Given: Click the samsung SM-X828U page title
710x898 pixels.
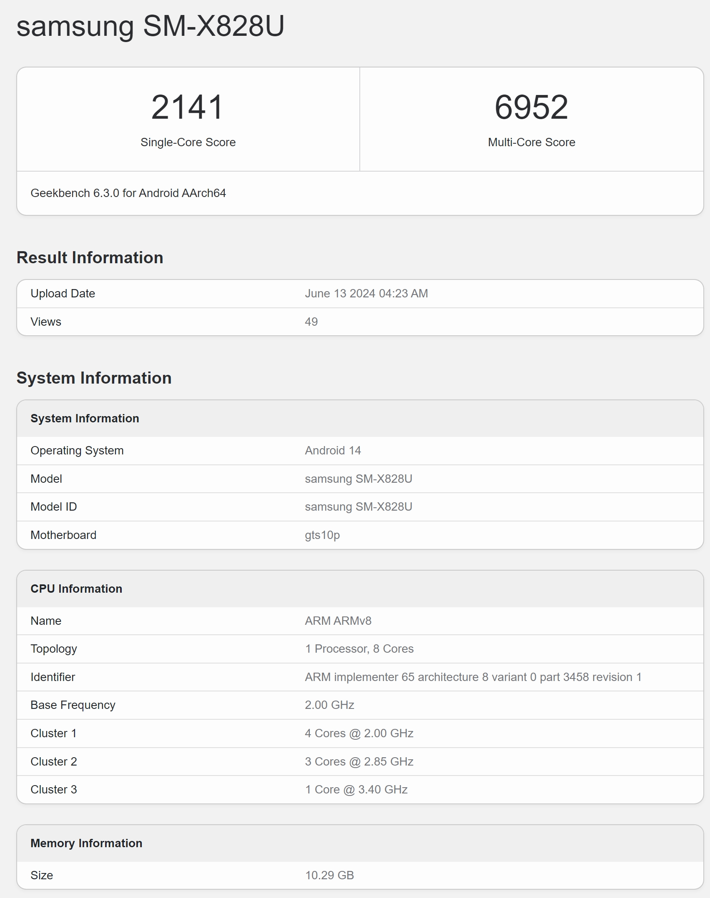Looking at the screenshot, I should [150, 26].
